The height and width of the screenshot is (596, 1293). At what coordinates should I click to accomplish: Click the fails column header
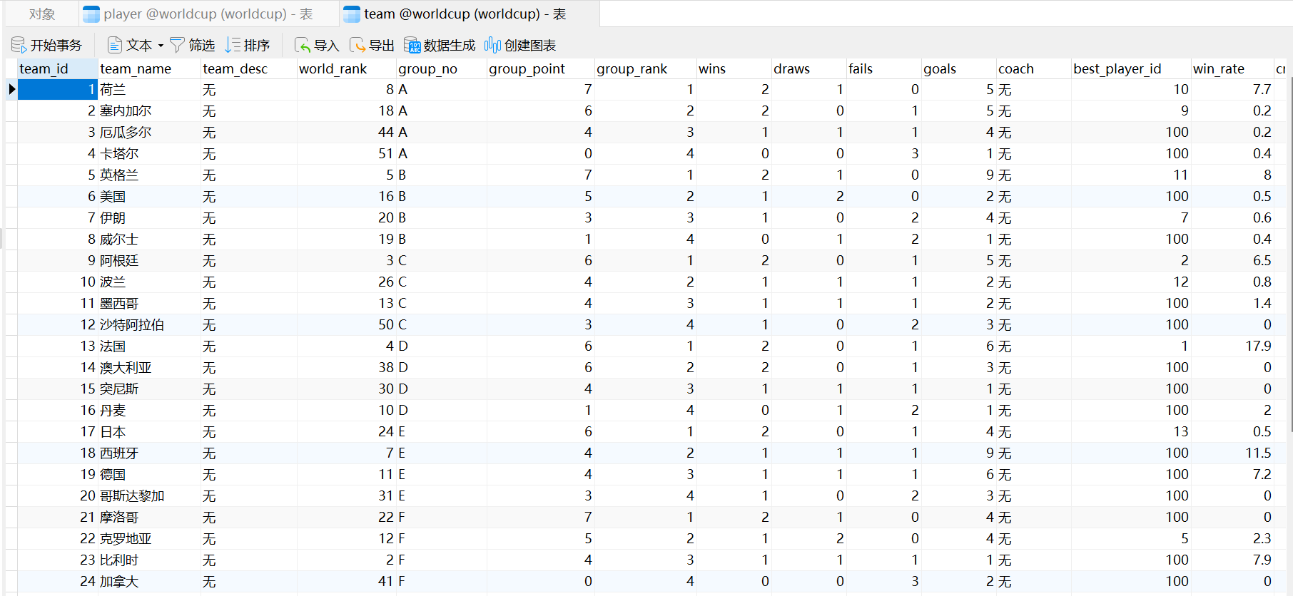click(883, 68)
